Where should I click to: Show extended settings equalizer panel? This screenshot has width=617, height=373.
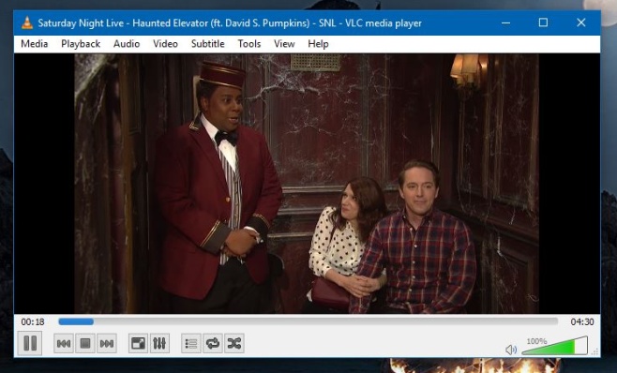tap(159, 344)
